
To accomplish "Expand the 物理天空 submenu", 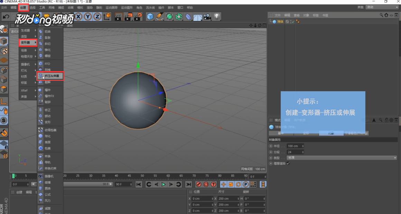I will [x=28, y=57].
